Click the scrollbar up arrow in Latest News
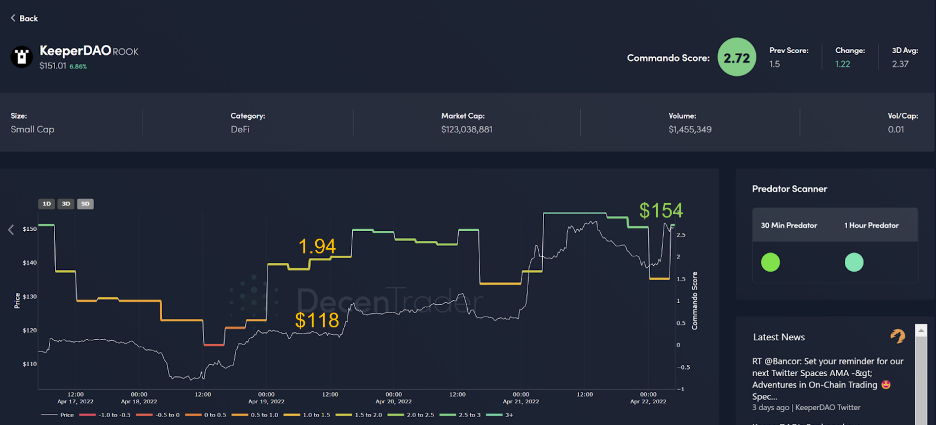The width and height of the screenshot is (936, 425). [x=921, y=330]
